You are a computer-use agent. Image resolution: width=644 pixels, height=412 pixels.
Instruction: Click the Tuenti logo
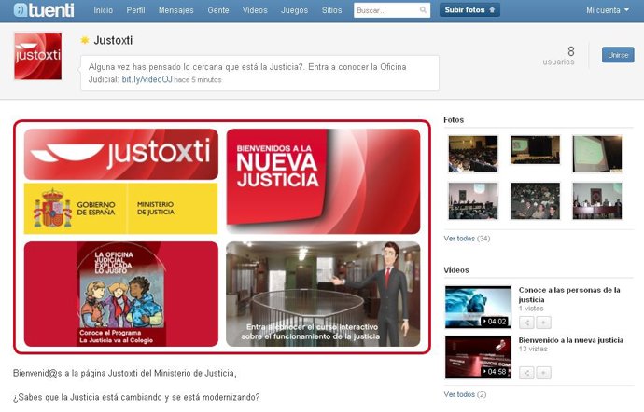click(44, 10)
